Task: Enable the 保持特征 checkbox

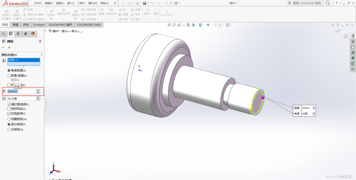Action: coord(9,109)
